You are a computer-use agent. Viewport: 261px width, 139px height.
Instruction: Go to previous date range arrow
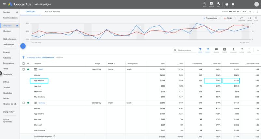253,12
